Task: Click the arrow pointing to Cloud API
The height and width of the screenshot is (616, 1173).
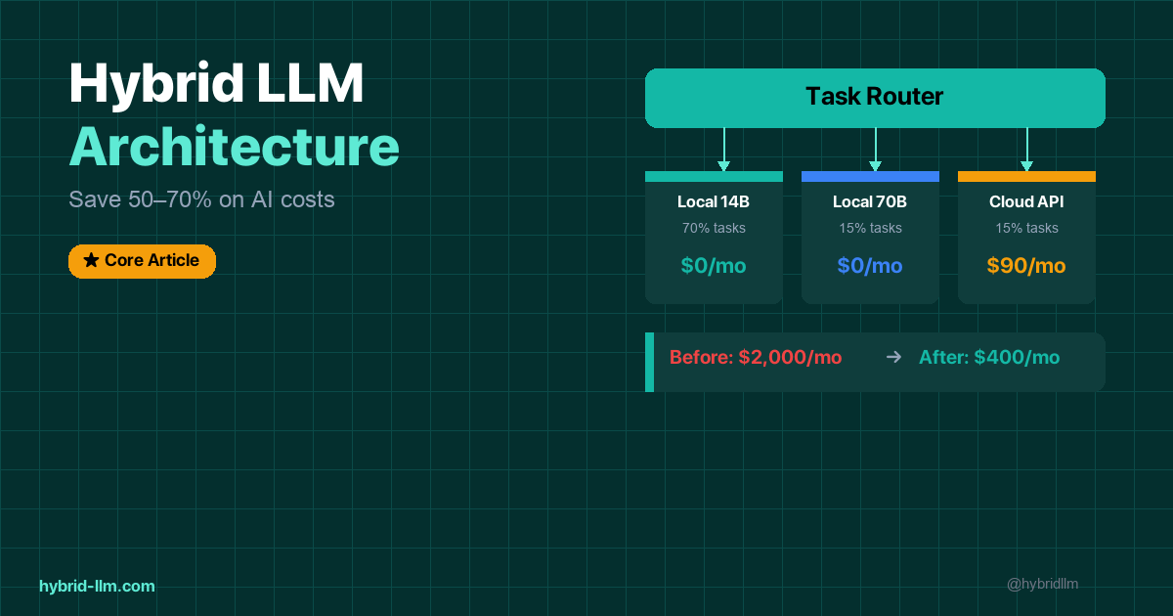Action: click(x=1026, y=151)
